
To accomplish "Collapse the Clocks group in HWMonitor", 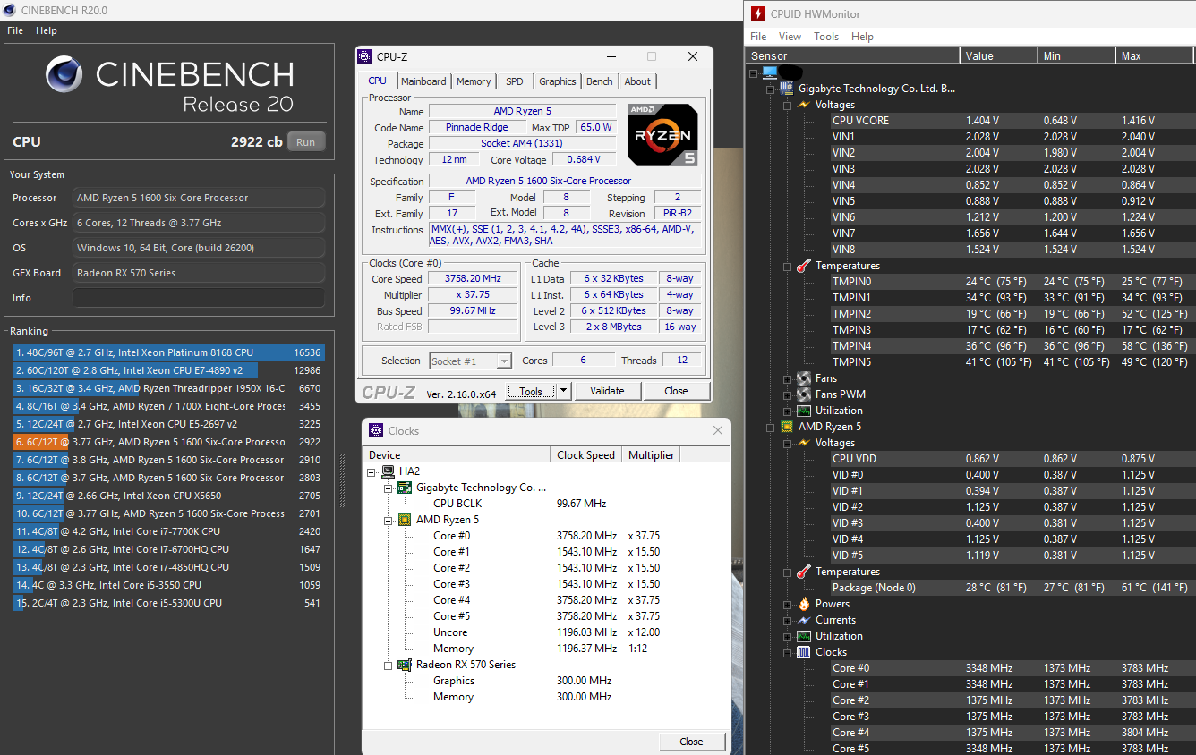I will [787, 652].
